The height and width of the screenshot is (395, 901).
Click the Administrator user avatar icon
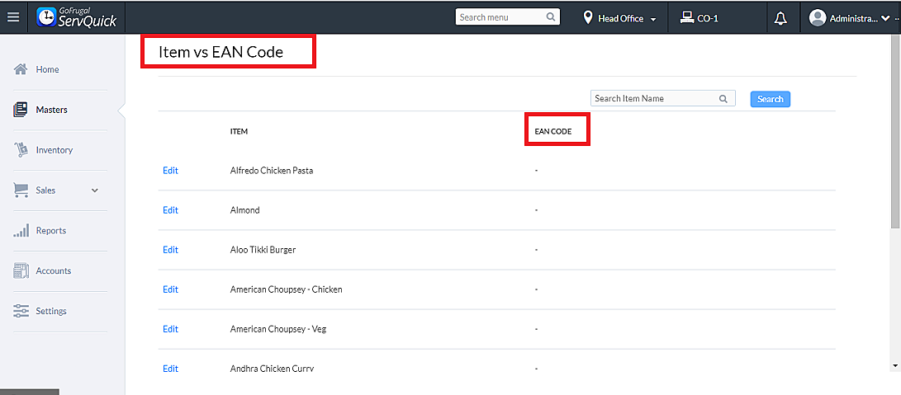tap(818, 18)
